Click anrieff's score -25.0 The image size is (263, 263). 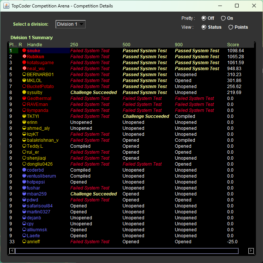[232, 242]
